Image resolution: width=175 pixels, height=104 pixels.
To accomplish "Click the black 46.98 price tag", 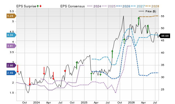I will (x=164, y=36).
